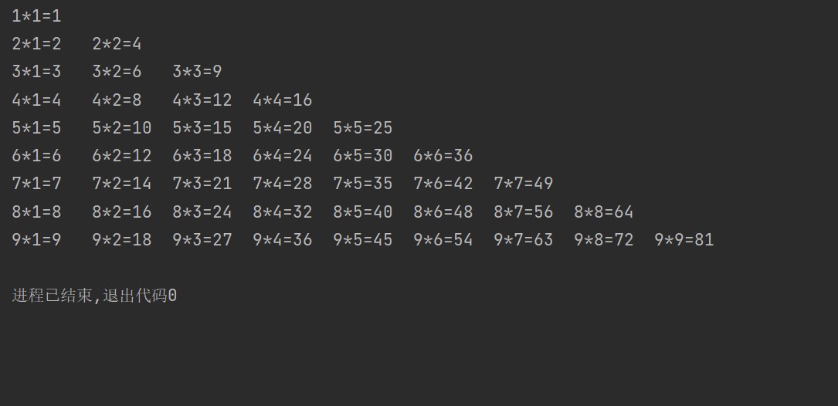Place cursor on 8*6=48 text

(443, 211)
